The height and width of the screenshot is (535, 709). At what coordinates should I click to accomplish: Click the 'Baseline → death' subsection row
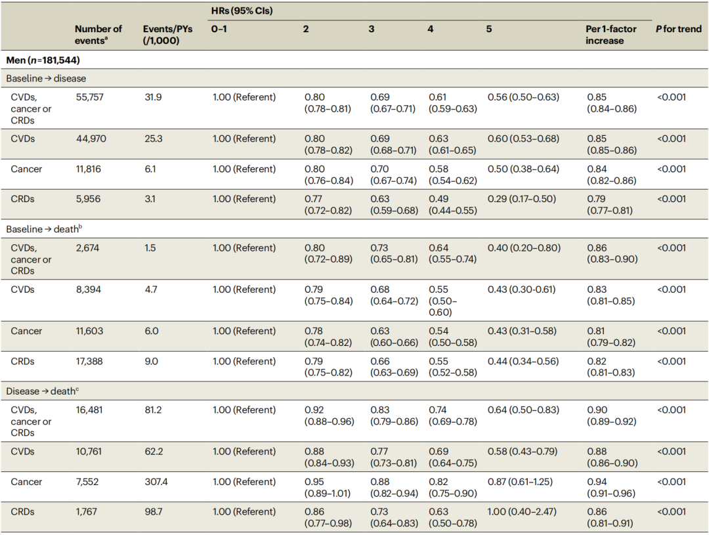coord(43,229)
